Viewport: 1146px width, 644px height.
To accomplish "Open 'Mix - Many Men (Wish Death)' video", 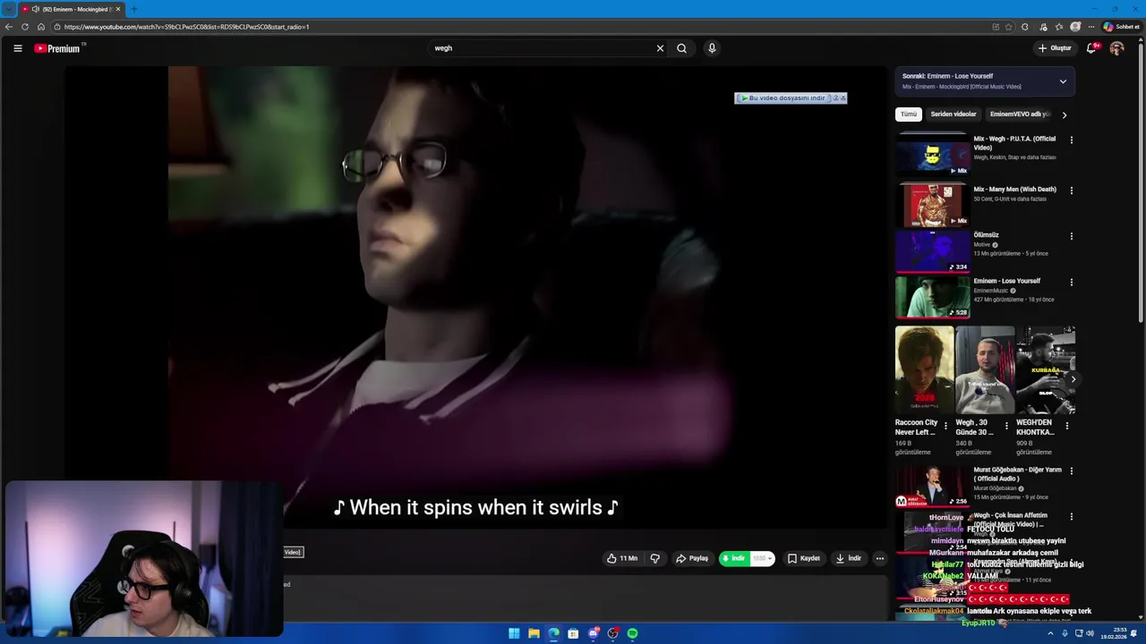I will click(932, 205).
